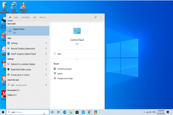Show hidden icons tray chevron
The image size is (173, 115).
[x=144, y=112]
